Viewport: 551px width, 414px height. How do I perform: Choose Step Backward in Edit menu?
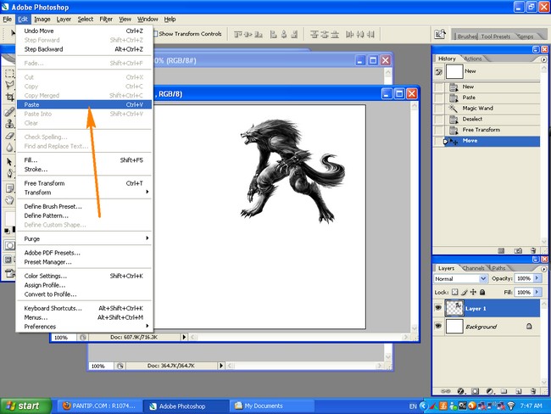[84, 49]
